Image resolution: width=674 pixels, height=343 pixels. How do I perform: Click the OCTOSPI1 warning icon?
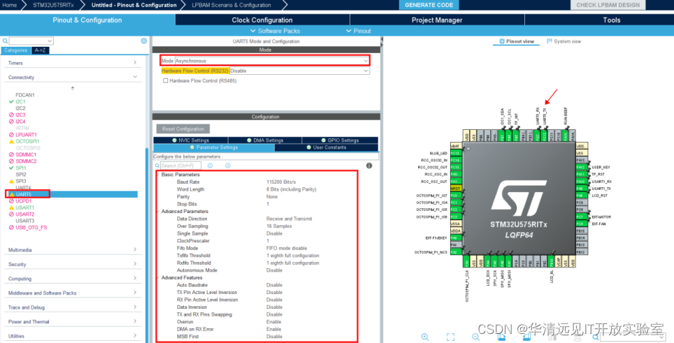11,141
